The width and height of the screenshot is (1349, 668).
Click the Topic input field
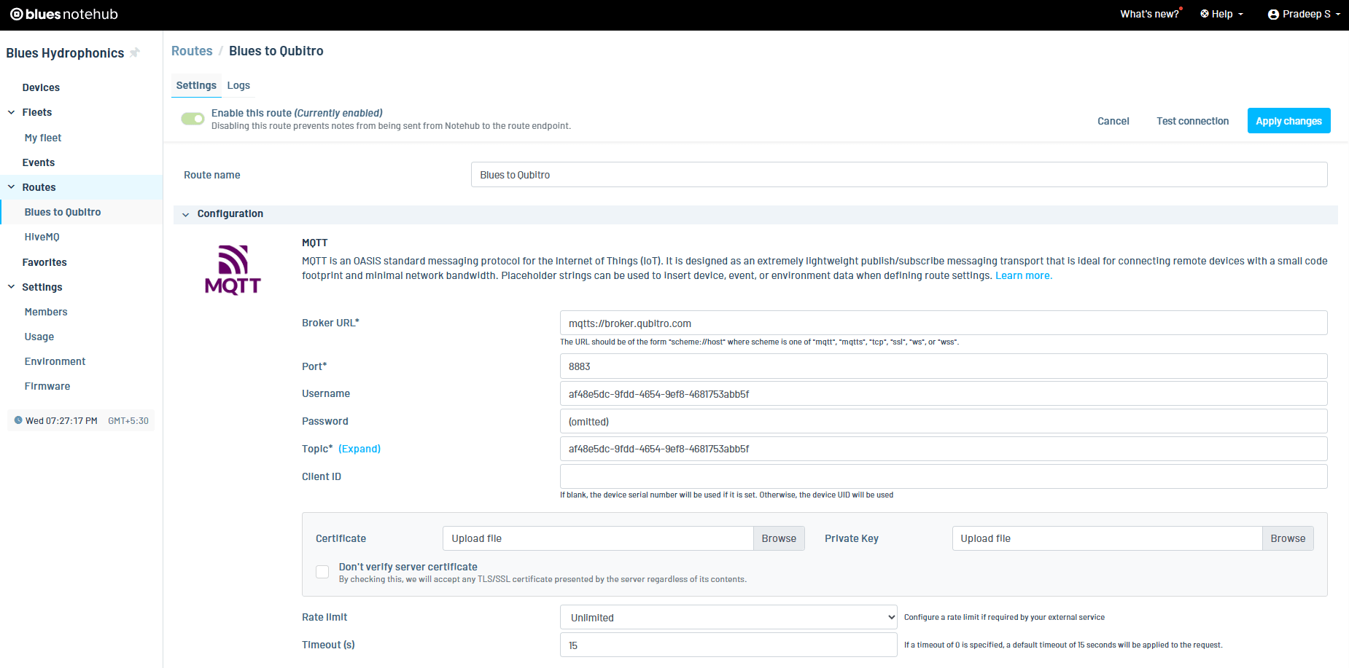944,449
